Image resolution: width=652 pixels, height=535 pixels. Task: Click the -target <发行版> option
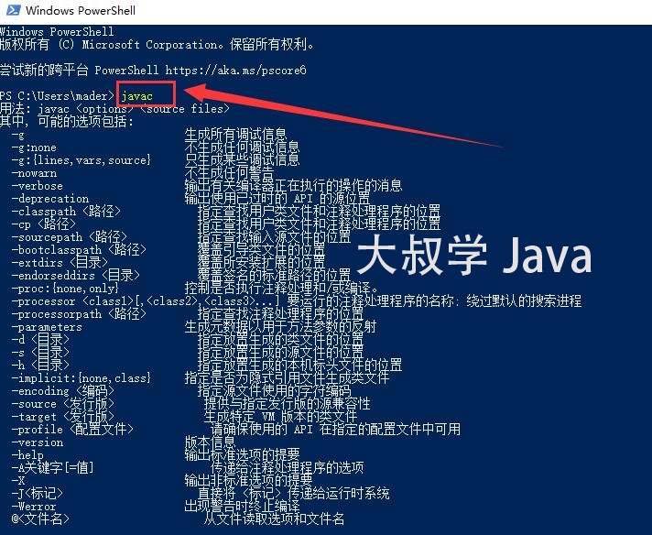[63, 417]
